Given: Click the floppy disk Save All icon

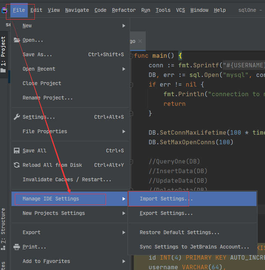Looking at the screenshot, I should (x=17, y=151).
